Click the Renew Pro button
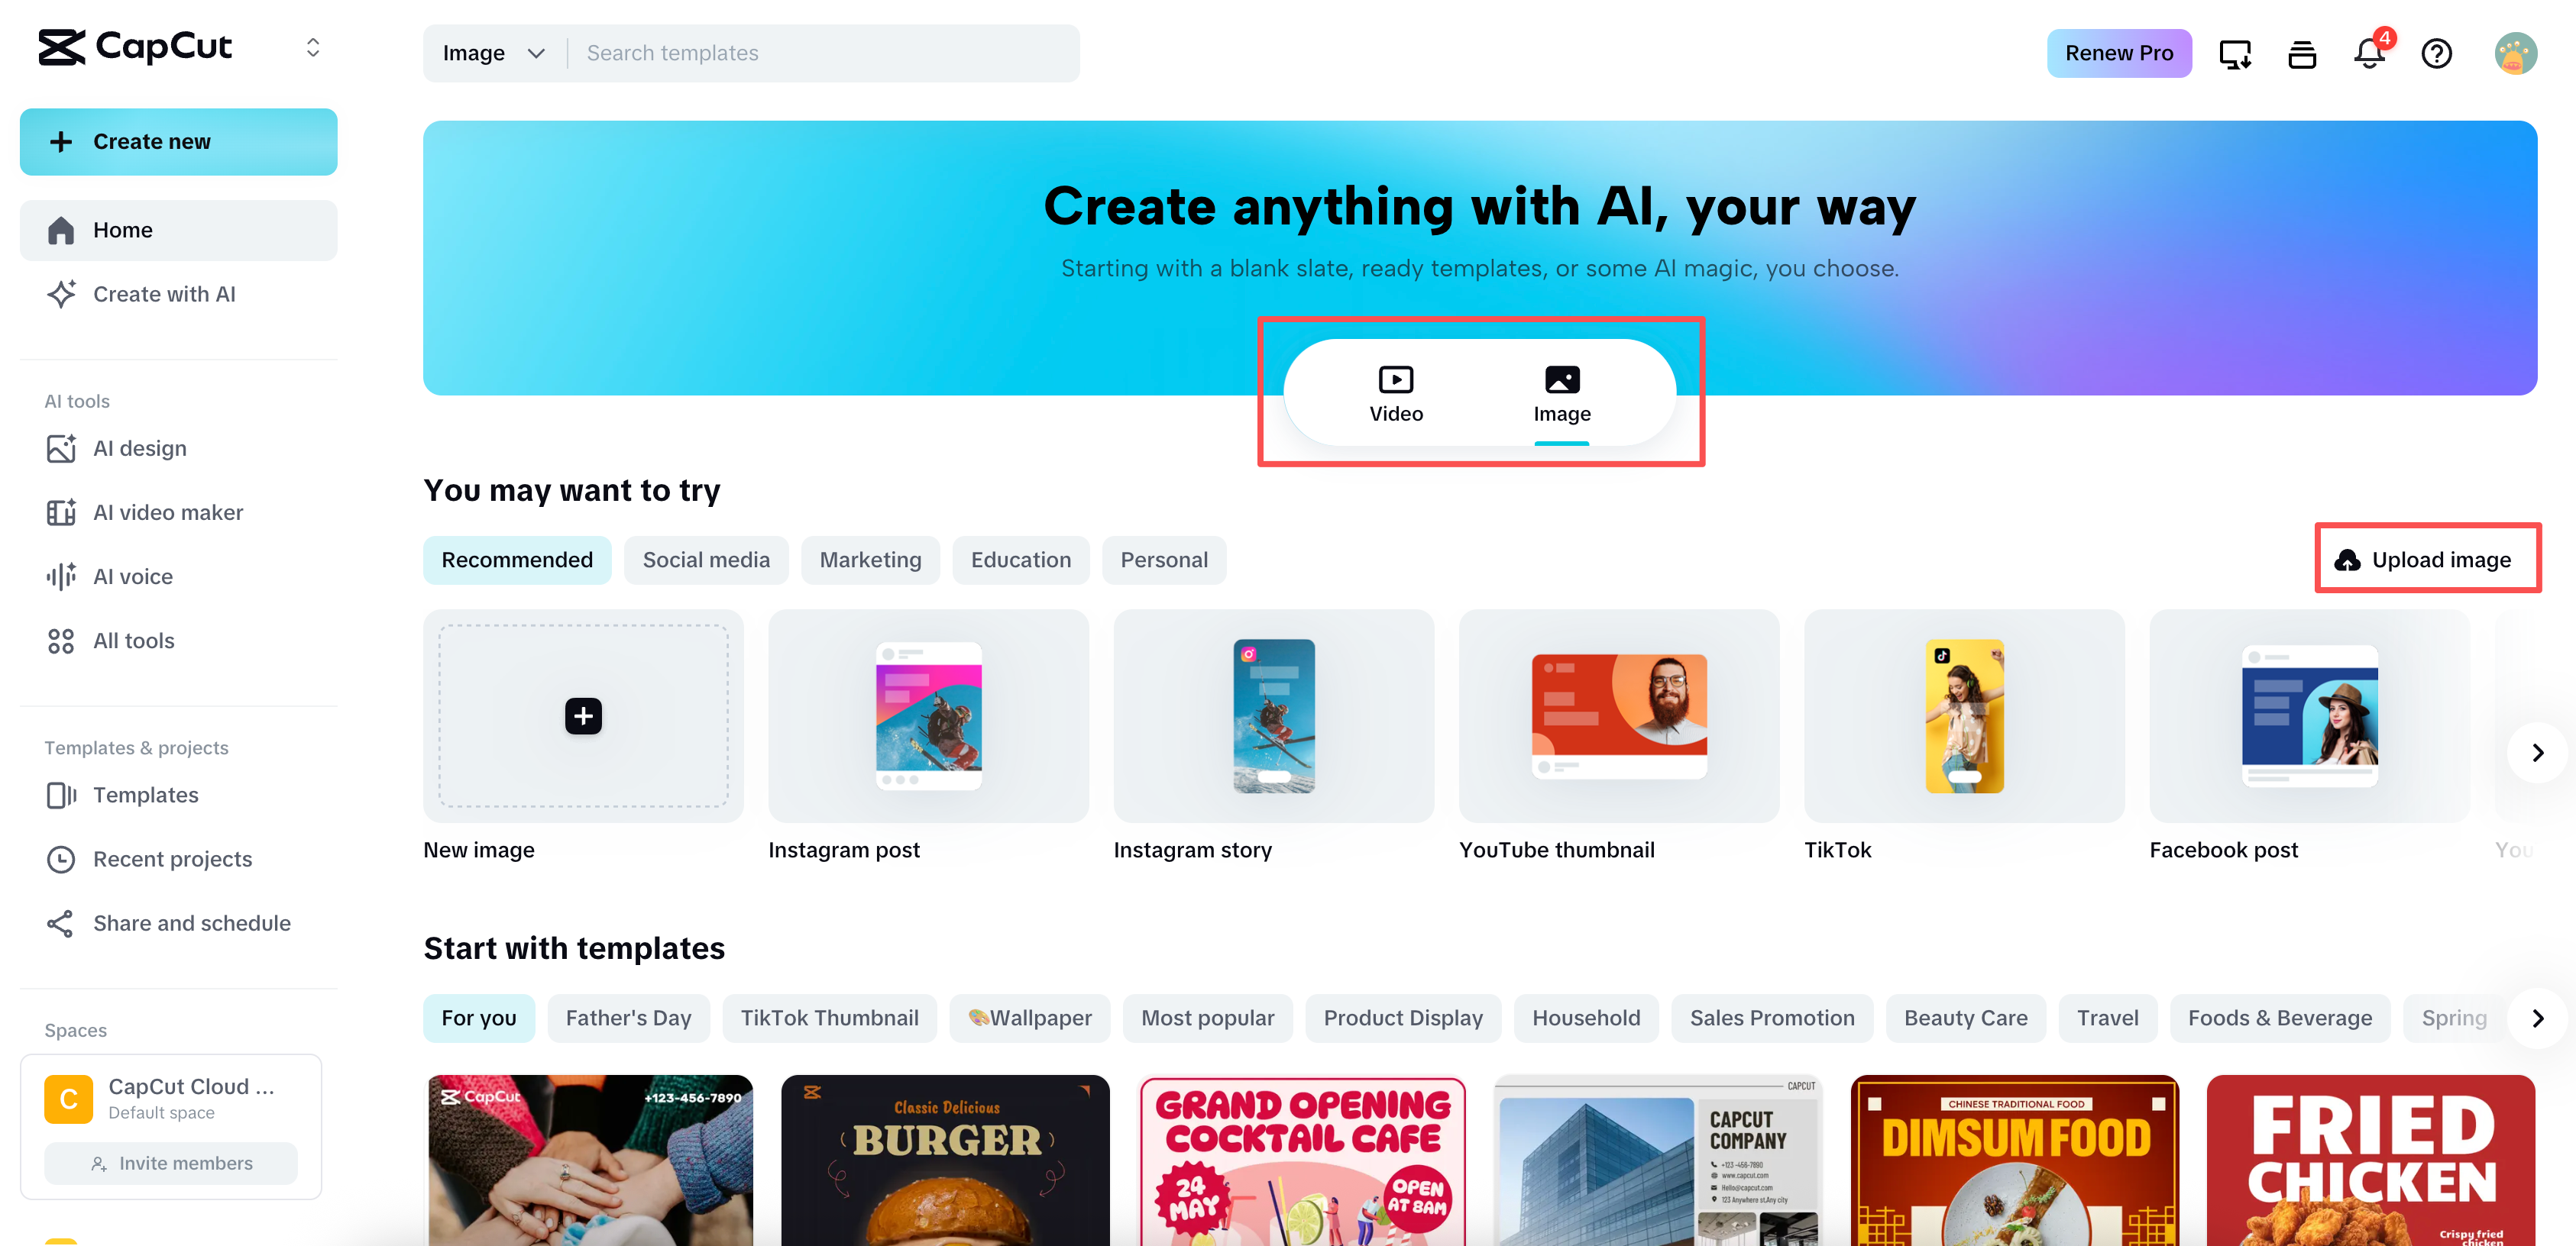 pos(2118,53)
